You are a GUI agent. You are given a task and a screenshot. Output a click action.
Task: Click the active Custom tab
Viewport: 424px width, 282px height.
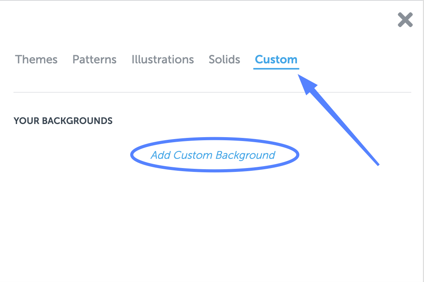[276, 59]
